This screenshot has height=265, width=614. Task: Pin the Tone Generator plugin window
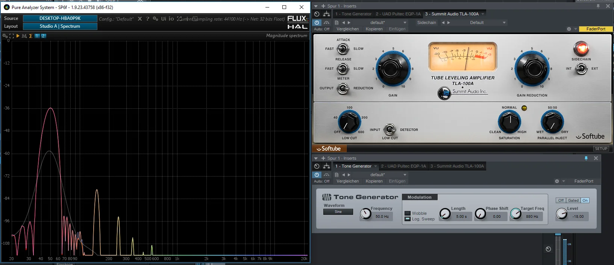click(x=586, y=158)
